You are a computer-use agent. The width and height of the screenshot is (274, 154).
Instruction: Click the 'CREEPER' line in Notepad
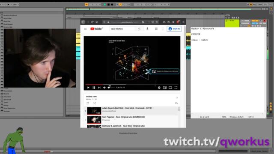click(196, 34)
